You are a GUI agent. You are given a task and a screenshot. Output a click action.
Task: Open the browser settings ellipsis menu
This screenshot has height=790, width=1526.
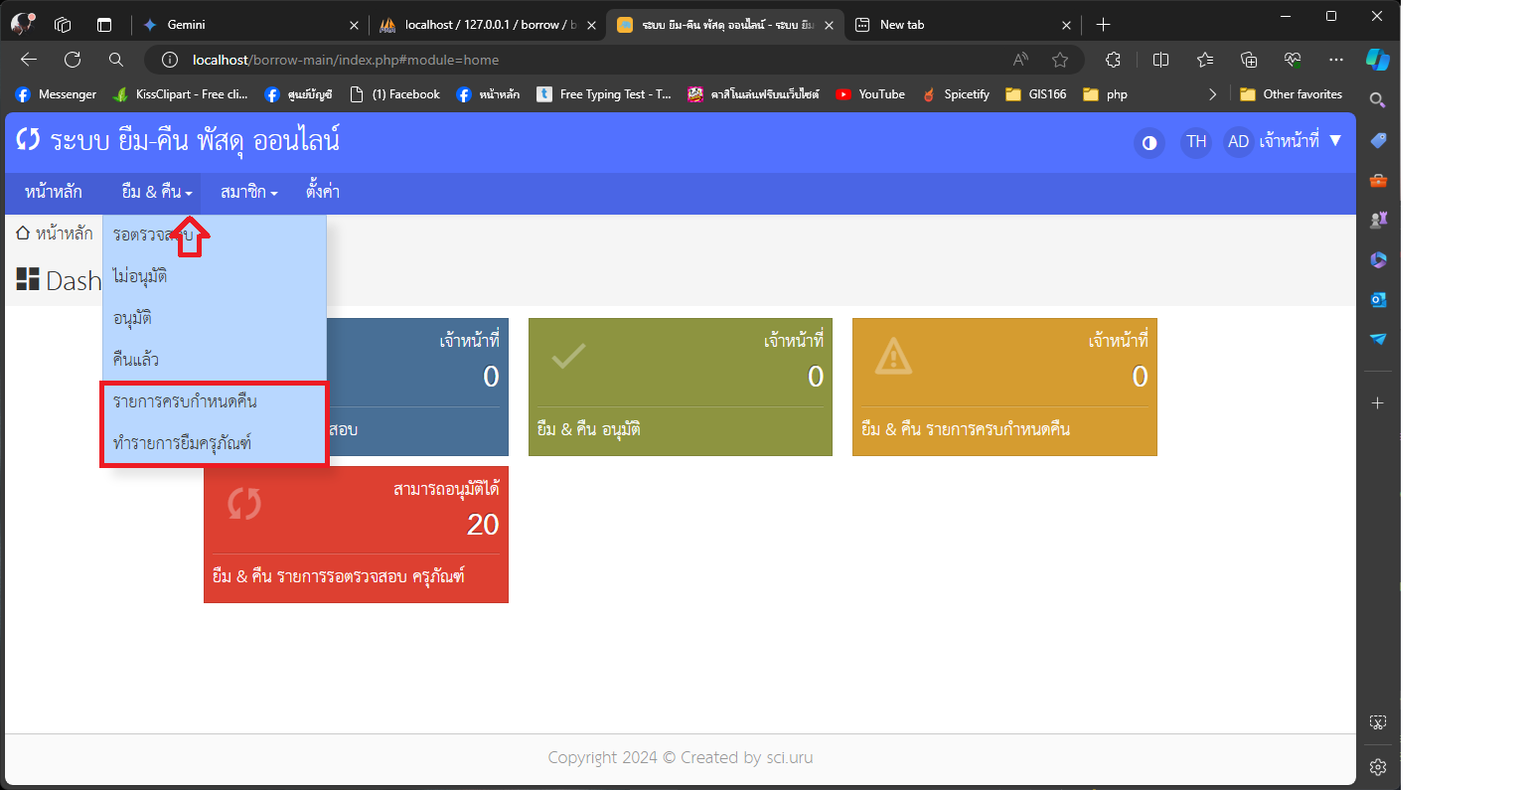(x=1336, y=60)
